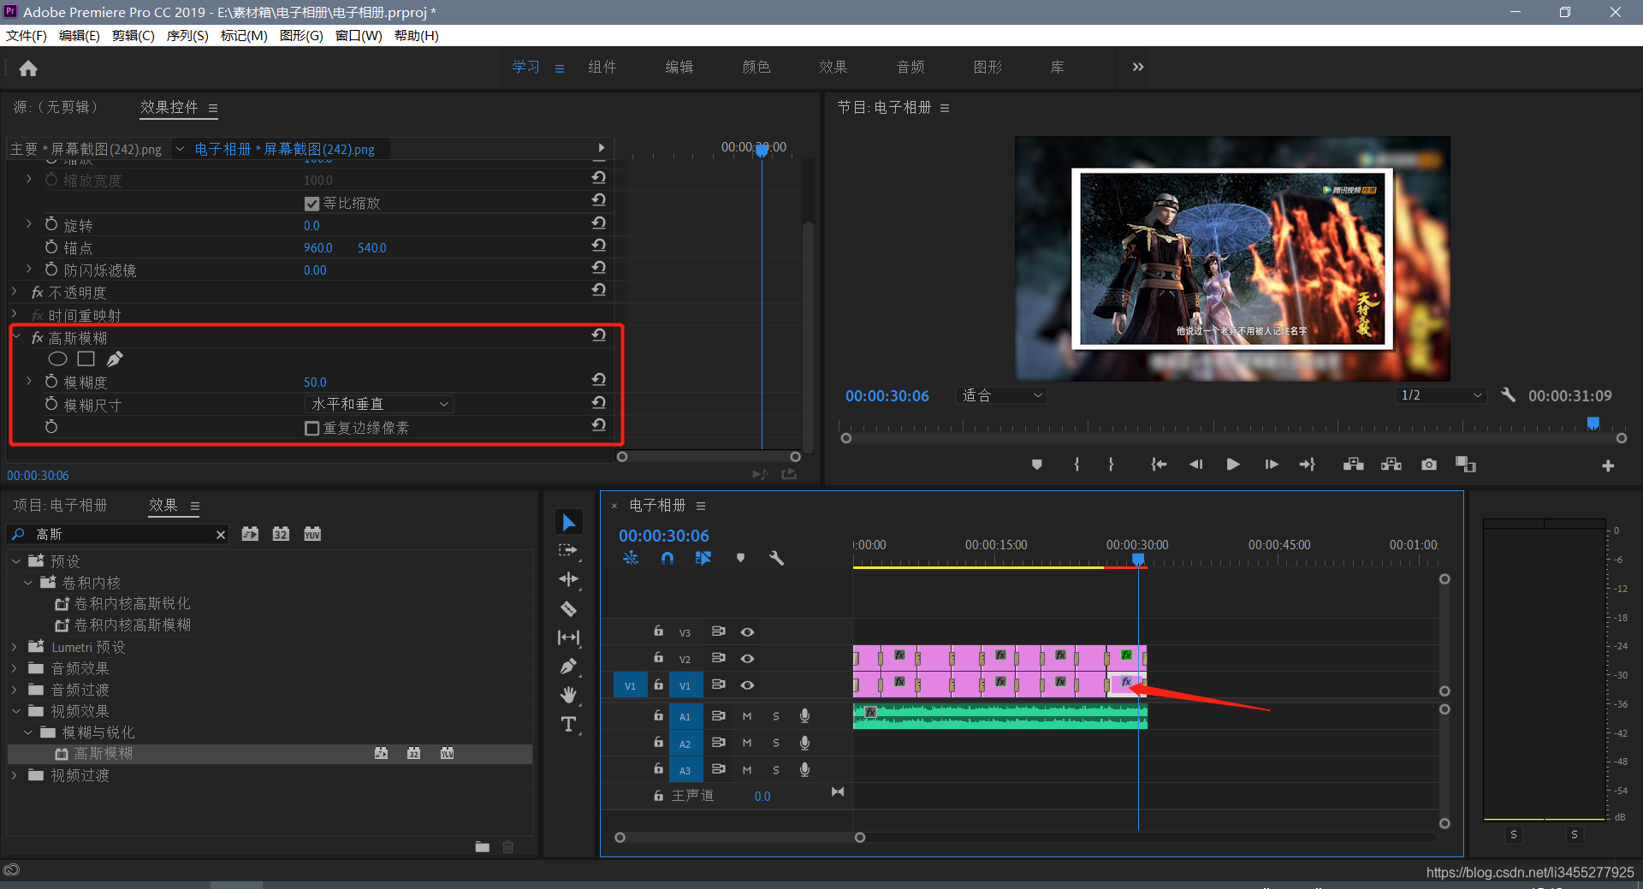
Task: Open 窗口(W) menu
Action: tap(359, 35)
